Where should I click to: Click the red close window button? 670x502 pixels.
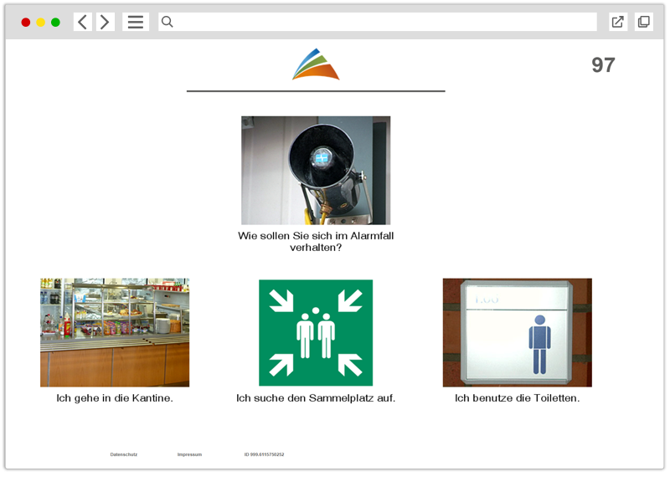[25, 23]
